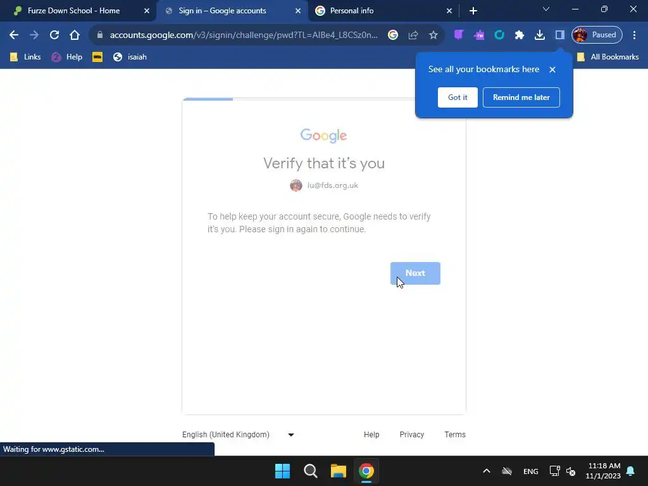Toggle the browser side panel

(x=560, y=35)
